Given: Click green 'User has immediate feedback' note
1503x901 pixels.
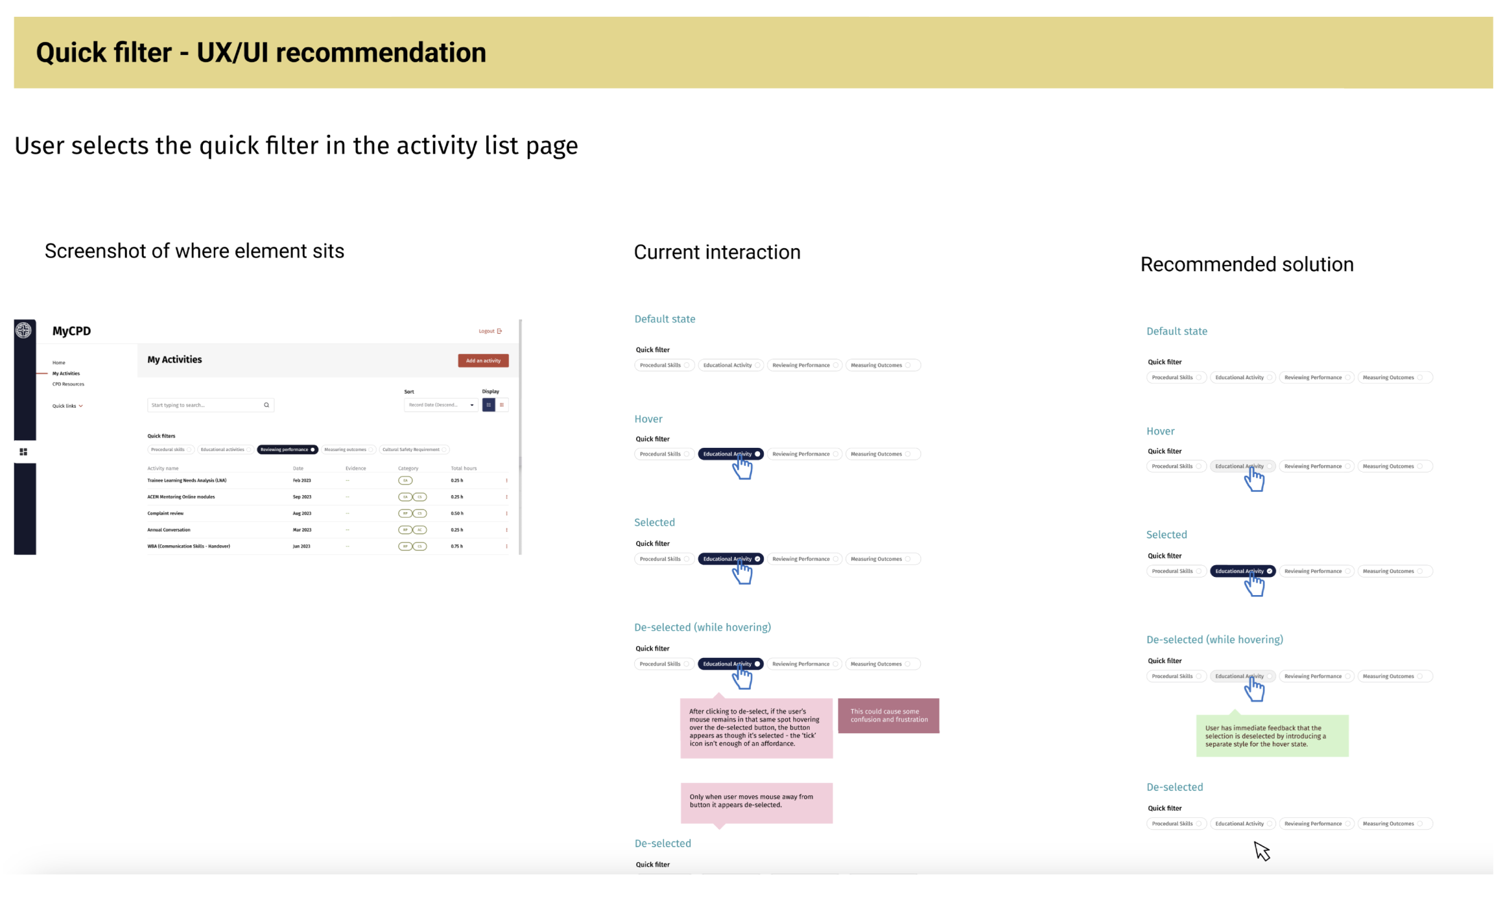Looking at the screenshot, I should [x=1272, y=736].
